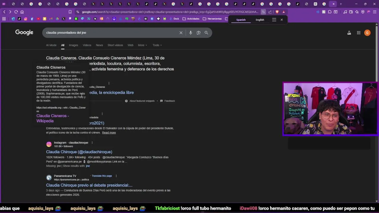Viewport: 379px width, 213px height.
Task: Go back with browser back arrow
Action: [4, 12]
